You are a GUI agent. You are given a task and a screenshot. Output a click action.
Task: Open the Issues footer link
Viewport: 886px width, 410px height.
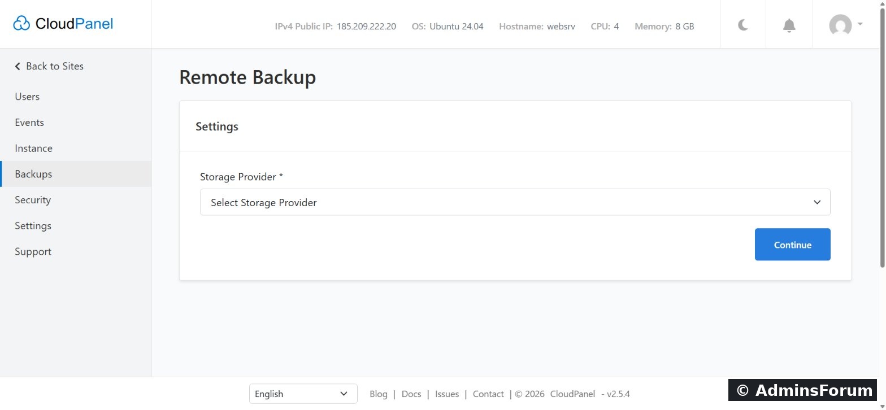[x=447, y=394]
